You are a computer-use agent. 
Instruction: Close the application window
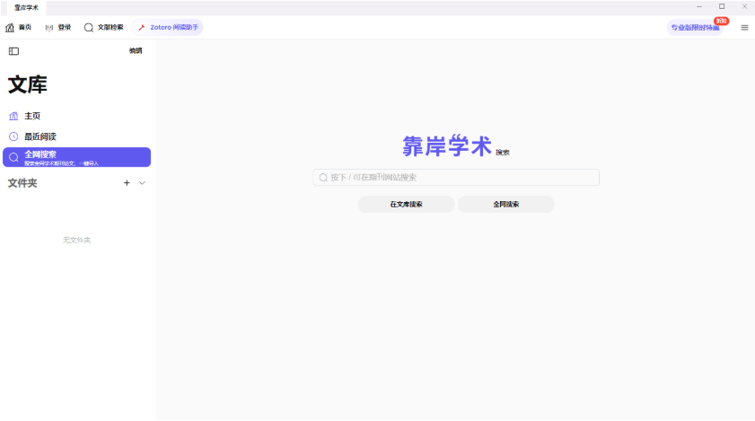[744, 7]
